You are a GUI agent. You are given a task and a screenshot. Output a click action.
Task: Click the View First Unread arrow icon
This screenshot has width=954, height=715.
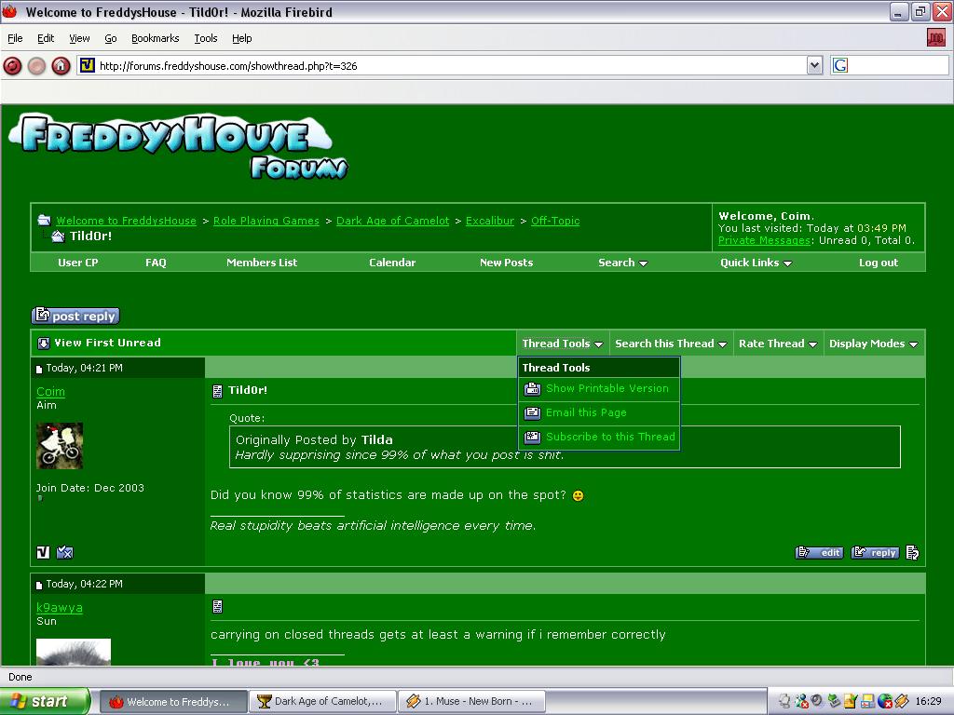coord(43,344)
